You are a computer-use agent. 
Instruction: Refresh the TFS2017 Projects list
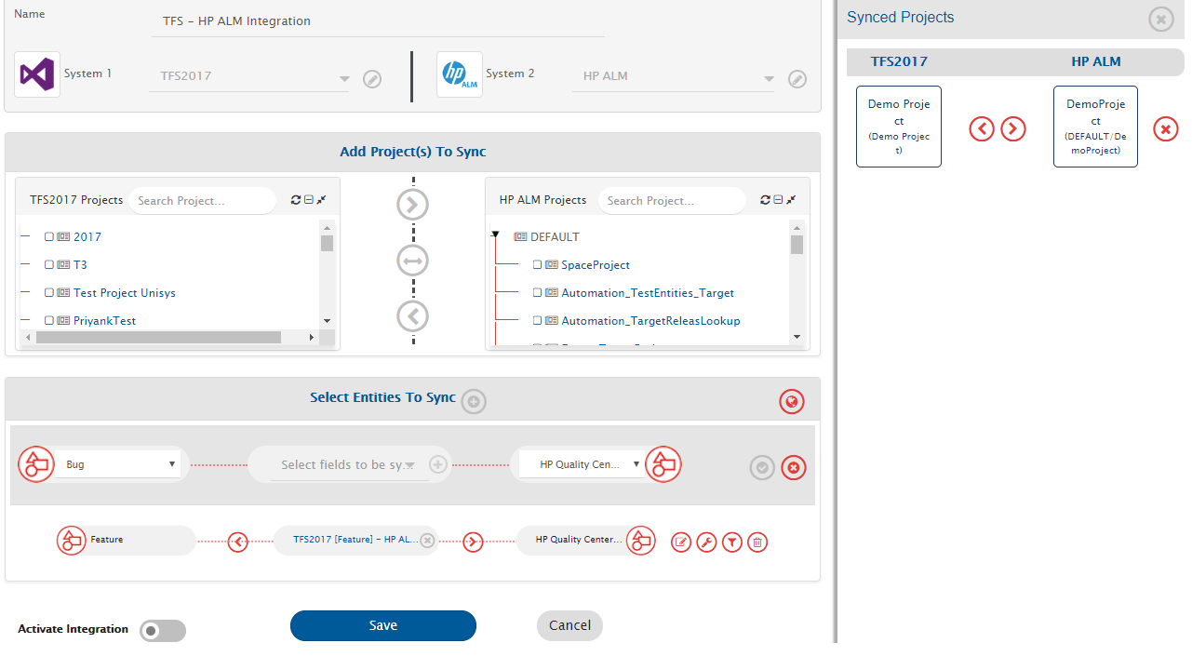click(296, 200)
